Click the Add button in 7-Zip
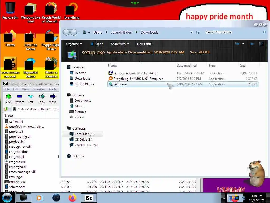 (x=8, y=99)
